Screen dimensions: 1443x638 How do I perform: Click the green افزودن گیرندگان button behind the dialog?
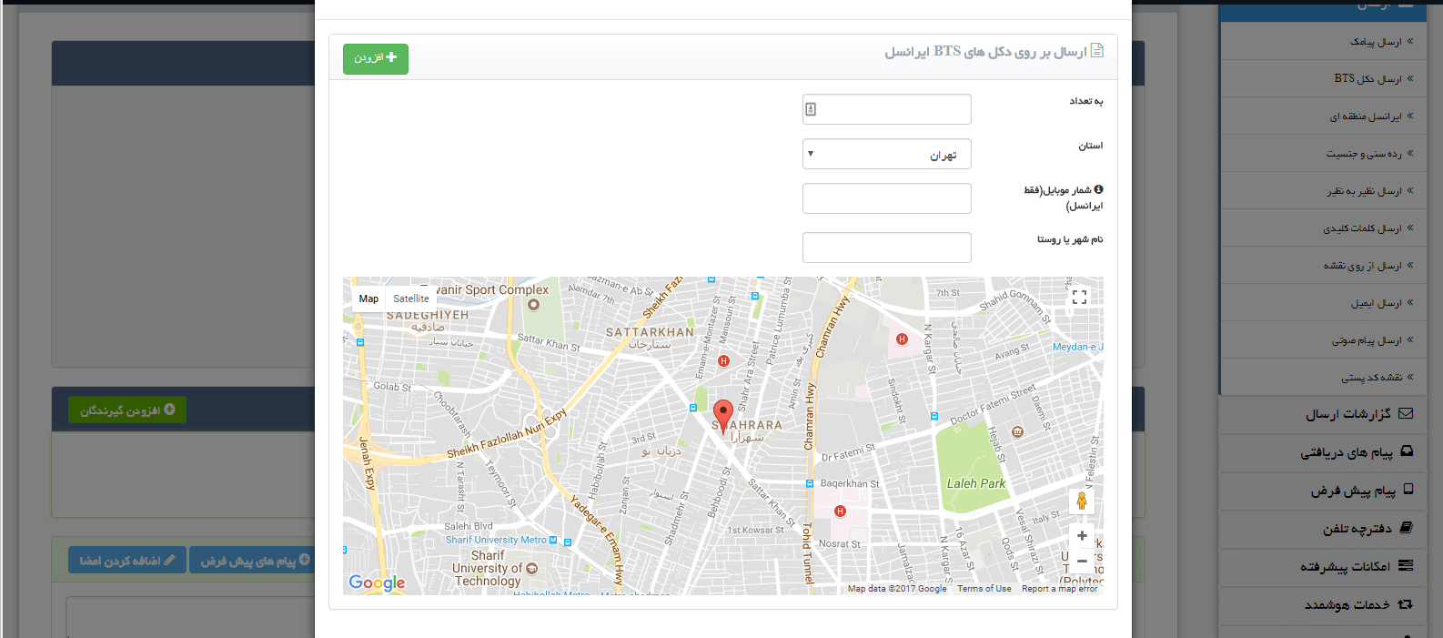pyautogui.click(x=127, y=410)
